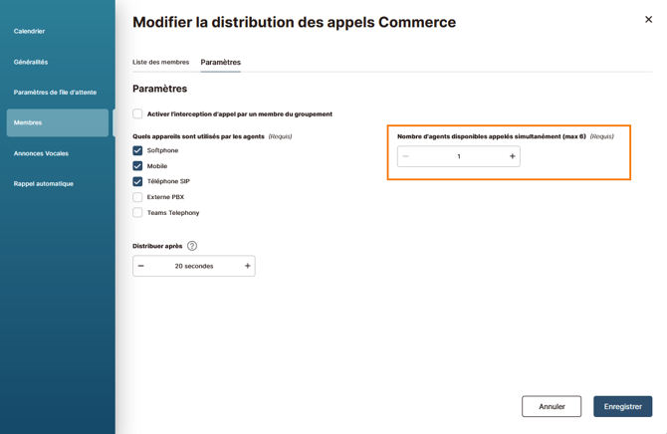The image size is (667, 434).
Task: Uncheck the Softphone device checkbox
Action: pos(137,150)
